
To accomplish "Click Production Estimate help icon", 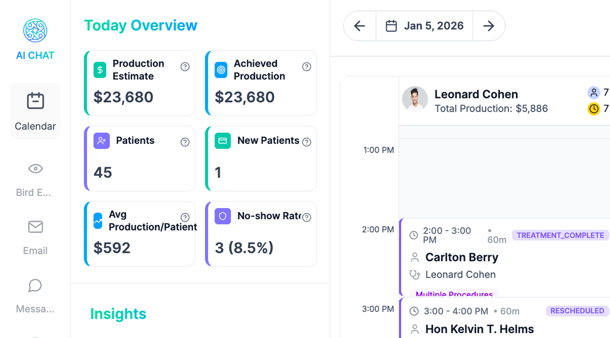I will point(185,67).
